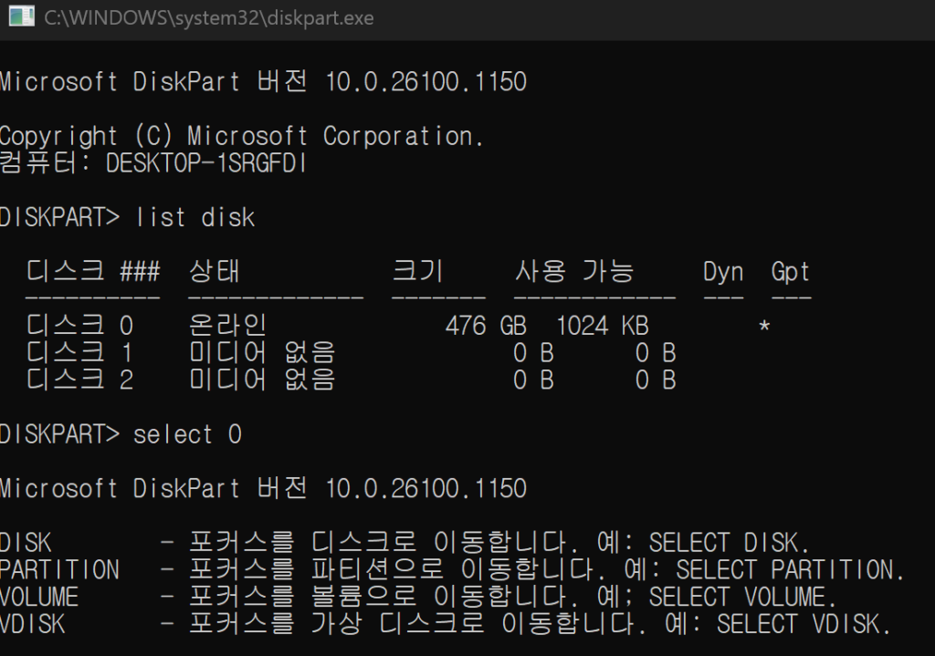
Task: Click the 디스크 2 row label
Action: point(80,380)
